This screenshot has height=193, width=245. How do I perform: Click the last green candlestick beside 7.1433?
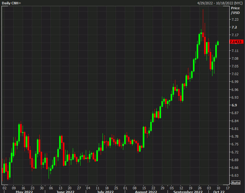pos(218,43)
